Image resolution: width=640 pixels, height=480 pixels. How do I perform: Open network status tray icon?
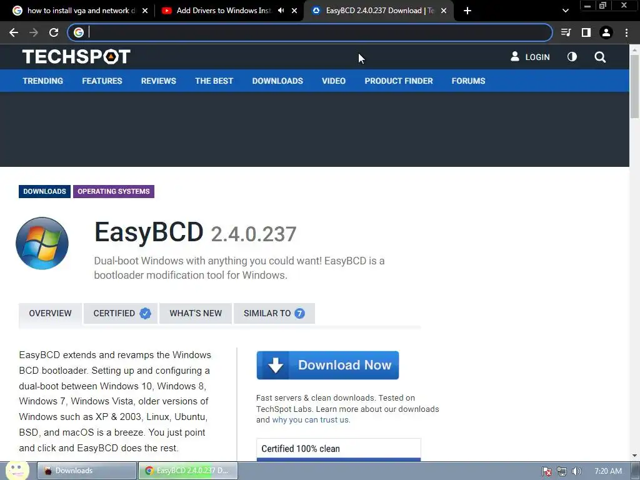click(562, 471)
